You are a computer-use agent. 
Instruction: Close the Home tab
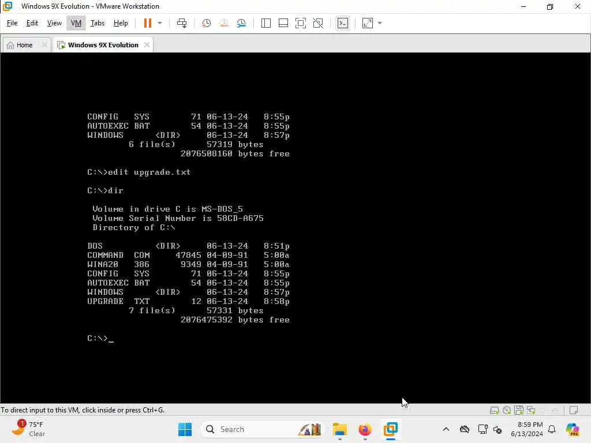(44, 45)
